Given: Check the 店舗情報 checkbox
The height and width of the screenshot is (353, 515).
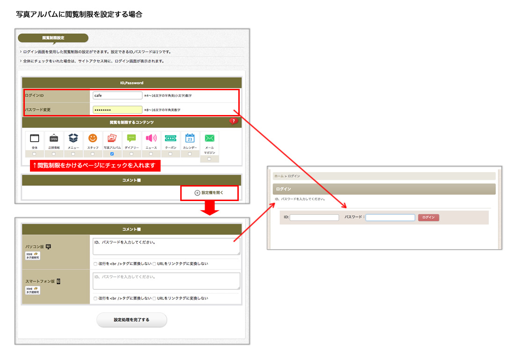Looking at the screenshot, I should pos(53,154).
